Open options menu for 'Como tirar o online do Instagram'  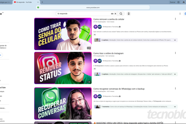pos(175,53)
